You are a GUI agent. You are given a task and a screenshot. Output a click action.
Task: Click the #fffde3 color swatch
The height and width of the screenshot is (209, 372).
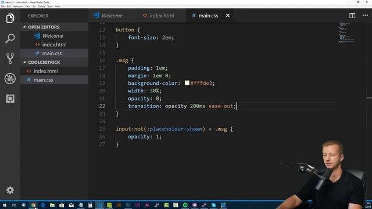coord(187,82)
